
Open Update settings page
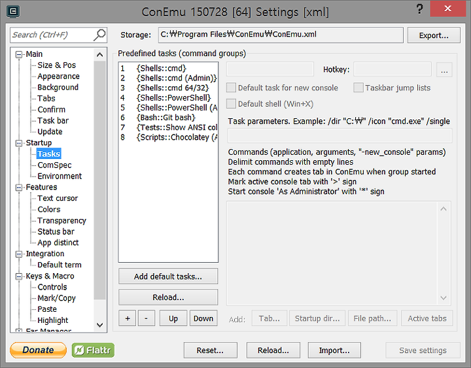point(50,132)
